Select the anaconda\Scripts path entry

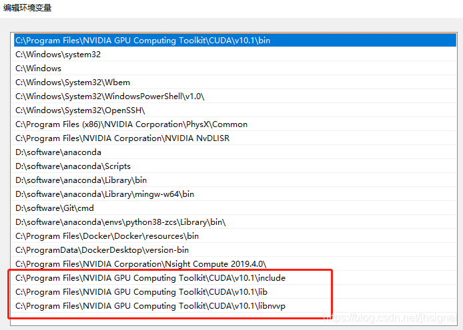tap(73, 166)
